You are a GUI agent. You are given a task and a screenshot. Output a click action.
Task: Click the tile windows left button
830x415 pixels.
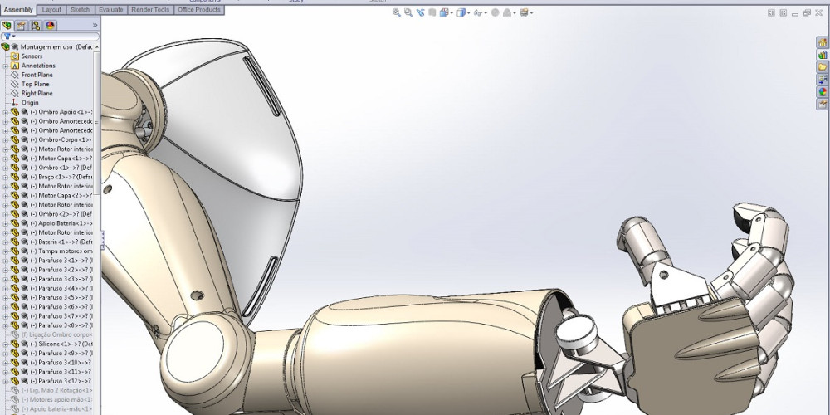tap(771, 12)
